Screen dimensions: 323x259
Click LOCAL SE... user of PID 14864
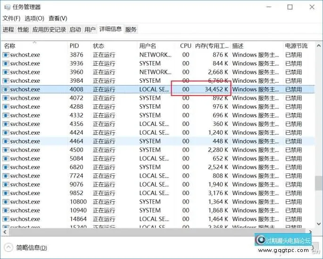pyautogui.click(x=154, y=219)
